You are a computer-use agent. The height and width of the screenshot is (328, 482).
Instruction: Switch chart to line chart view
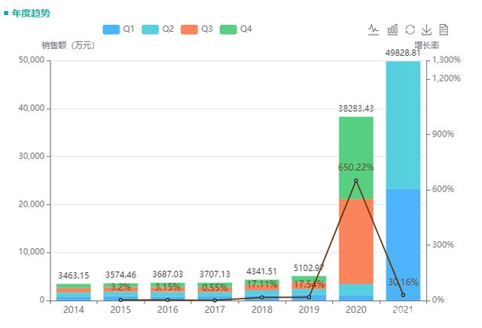click(x=374, y=29)
